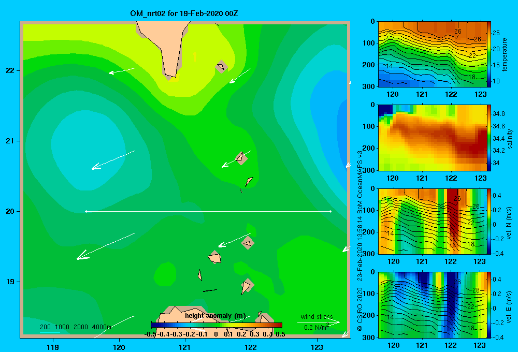
Task: Click the 'salinity' axis label
Action: [x=509, y=138]
